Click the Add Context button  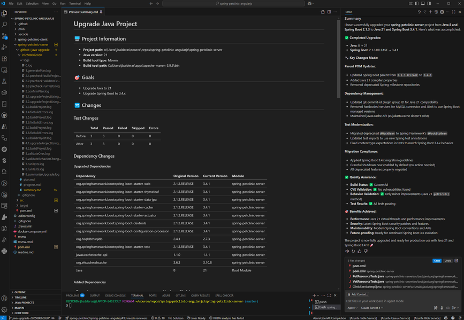tap(357, 294)
